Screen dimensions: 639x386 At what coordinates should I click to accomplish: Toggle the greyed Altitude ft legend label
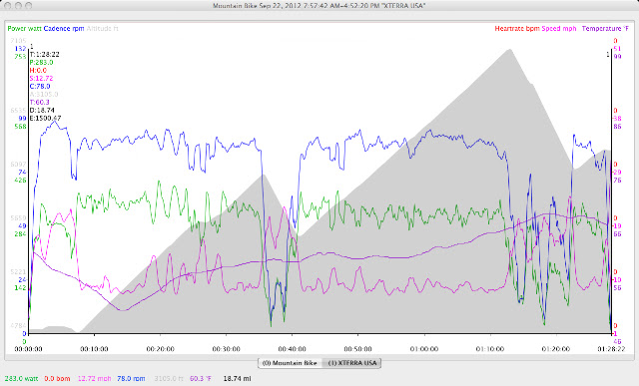102,29
